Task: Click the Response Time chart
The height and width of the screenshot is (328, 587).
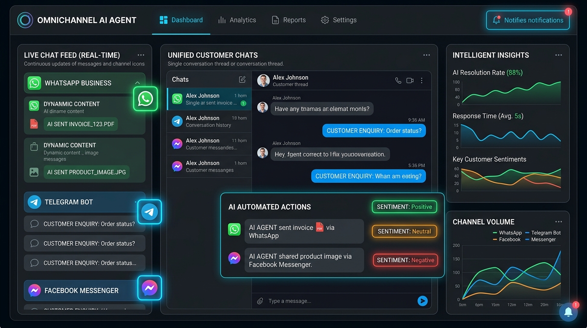Action: [511, 135]
